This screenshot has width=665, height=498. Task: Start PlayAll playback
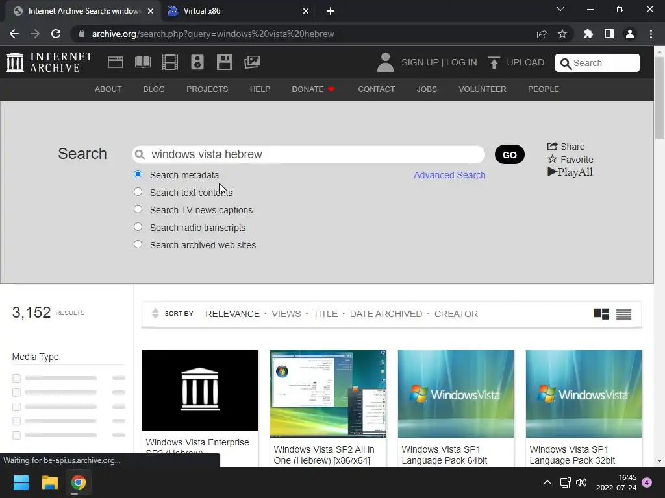[570, 172]
